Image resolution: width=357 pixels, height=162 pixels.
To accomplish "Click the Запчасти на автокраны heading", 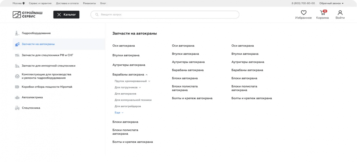I will pos(135,34).
